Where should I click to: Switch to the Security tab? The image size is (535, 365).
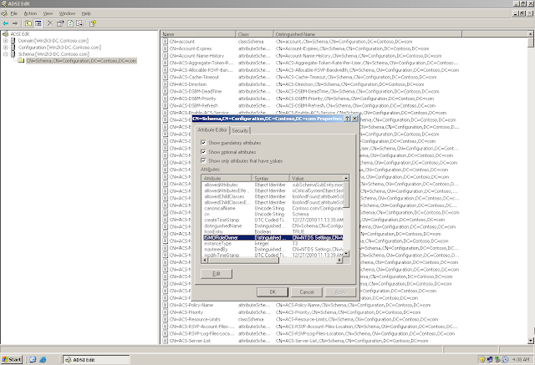click(240, 130)
